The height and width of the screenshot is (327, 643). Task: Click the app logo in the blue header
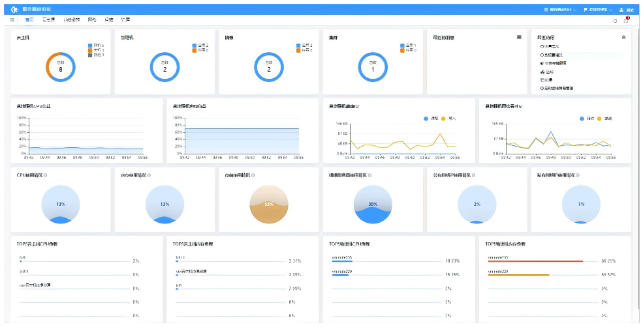[x=14, y=10]
